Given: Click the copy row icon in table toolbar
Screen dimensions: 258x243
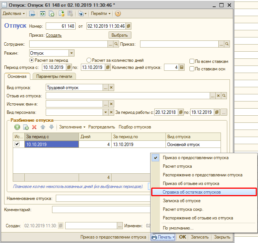Looking at the screenshot, I should [26, 127].
